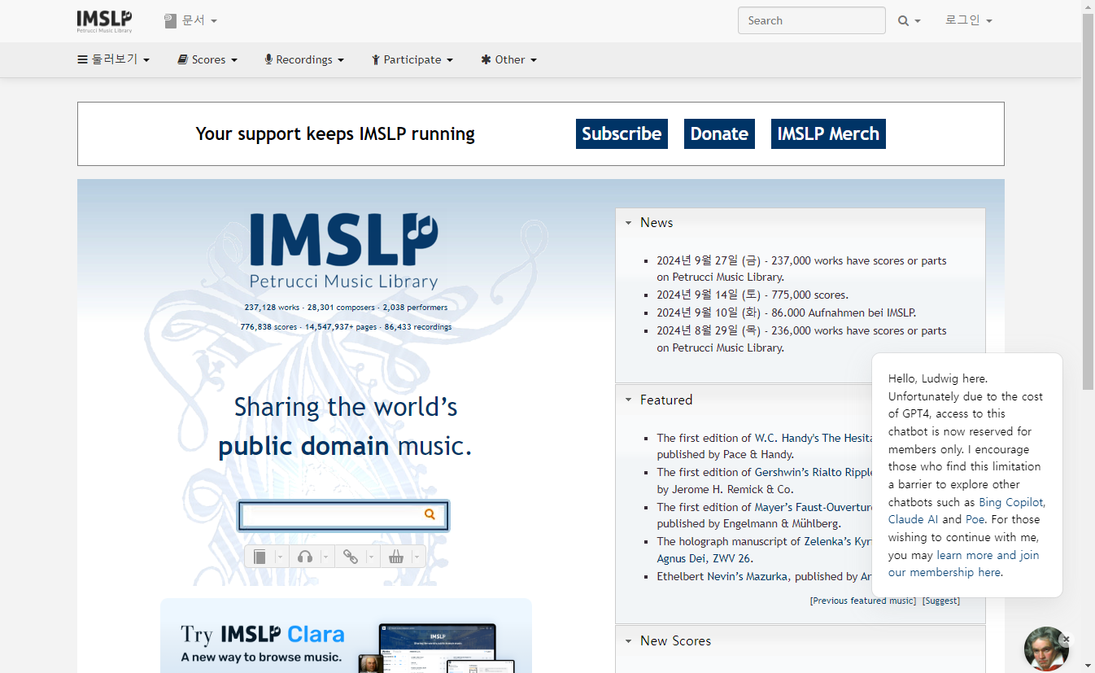Image resolution: width=1095 pixels, height=673 pixels.
Task: Click the IMSLP Petrucci Music Library logo in navbar
Action: point(104,21)
